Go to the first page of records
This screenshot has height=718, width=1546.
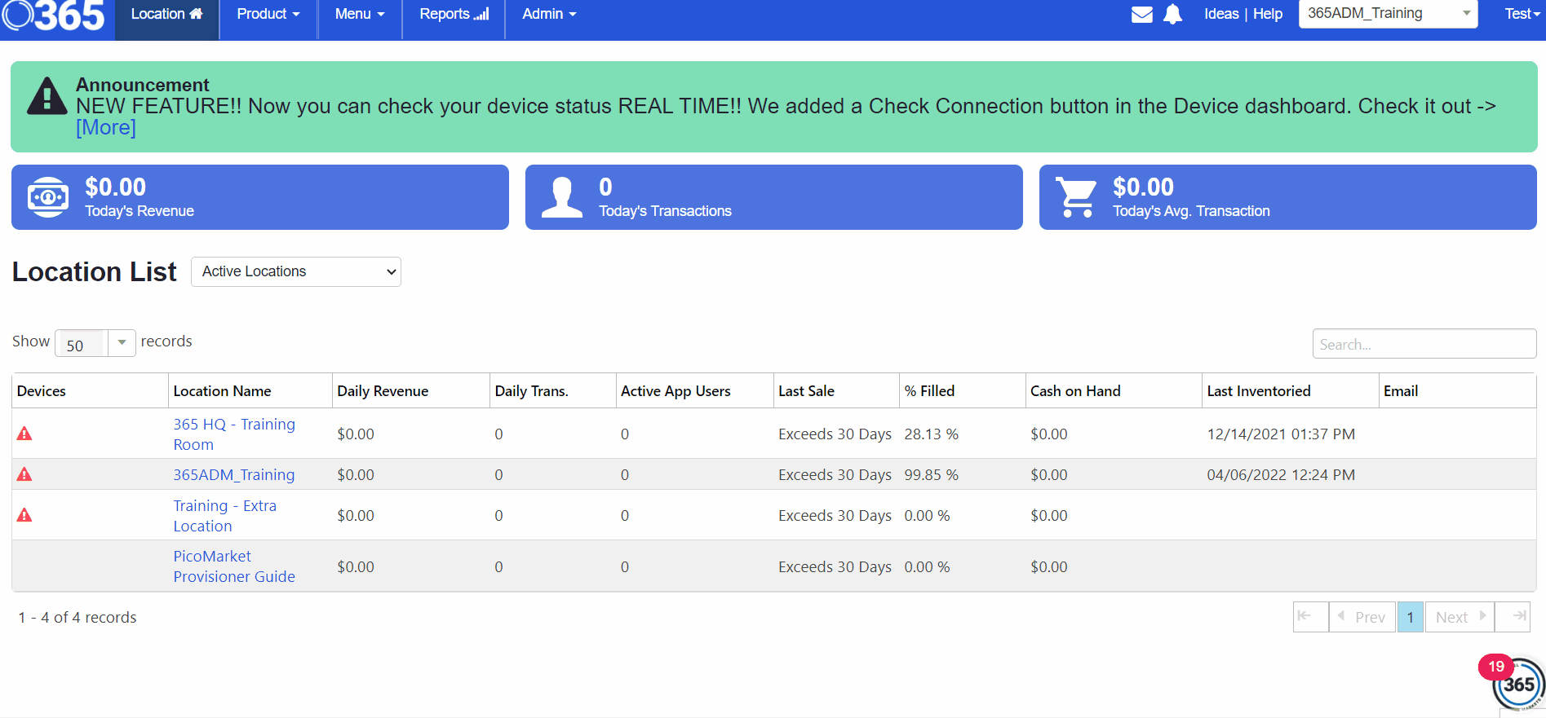point(1310,617)
